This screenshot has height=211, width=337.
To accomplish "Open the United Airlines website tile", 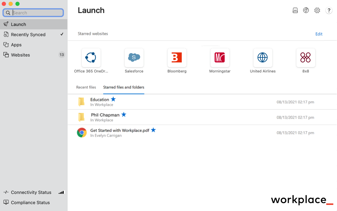I will (263, 57).
